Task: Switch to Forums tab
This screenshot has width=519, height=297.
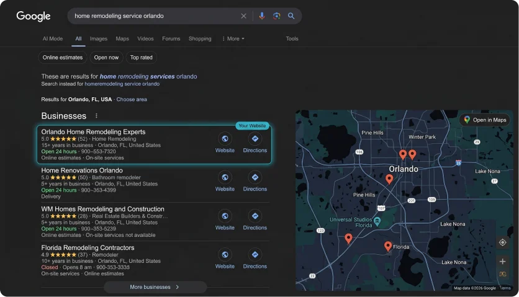Action: coord(171,38)
